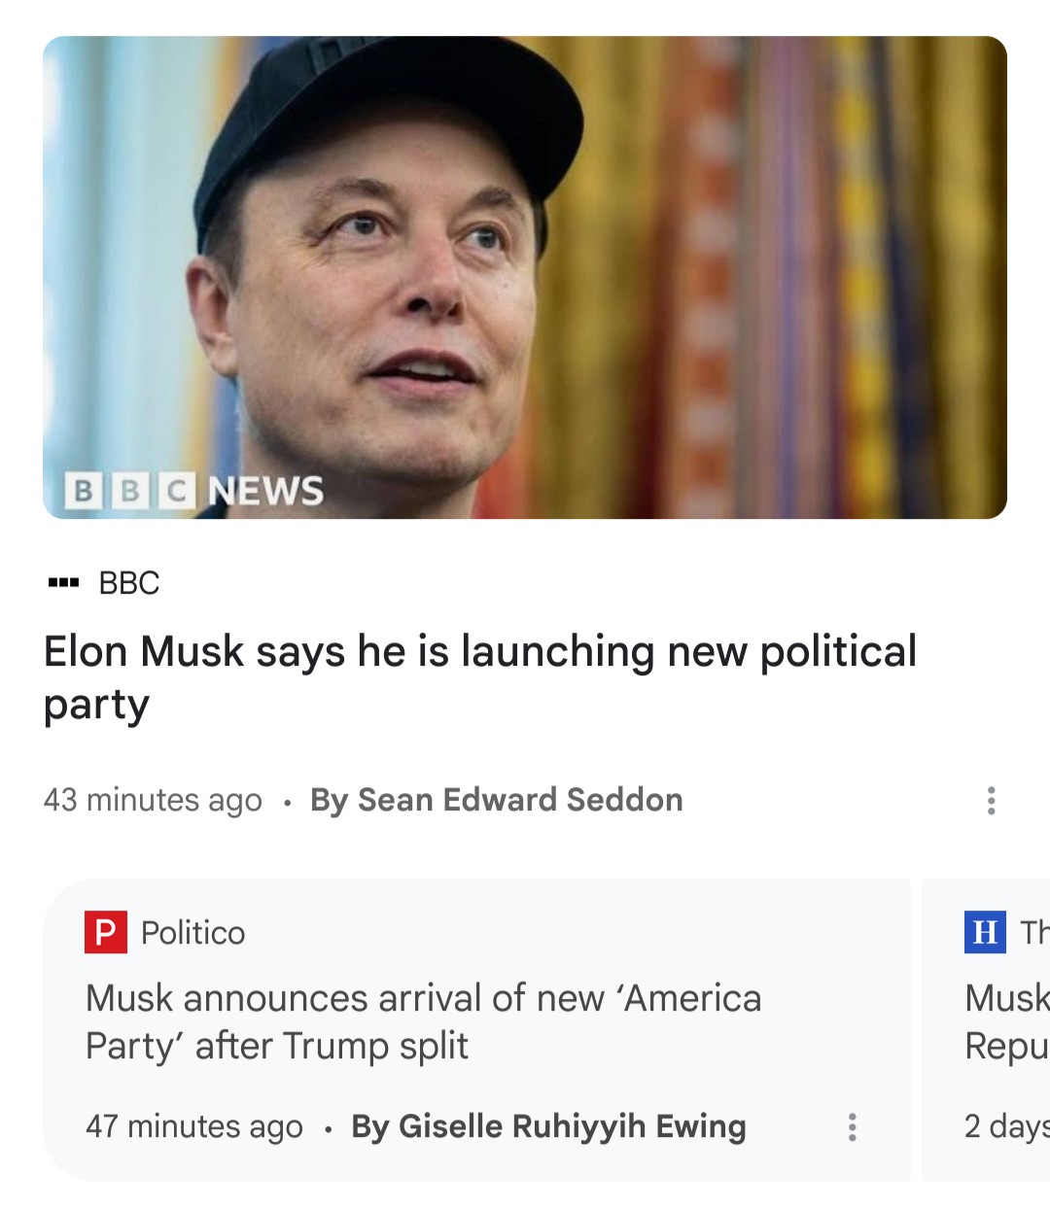
Task: Open Politico 'America Party' article headline
Action: [424, 1021]
